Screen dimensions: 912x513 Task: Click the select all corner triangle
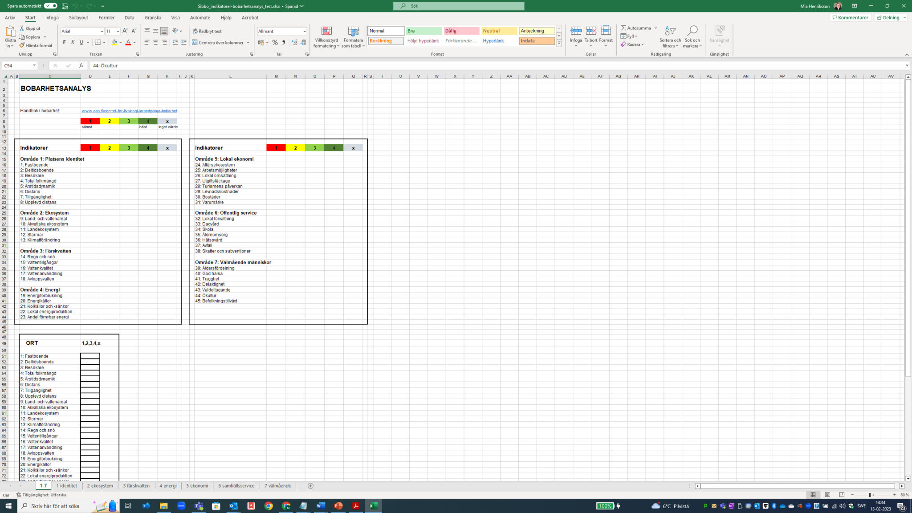click(4, 76)
